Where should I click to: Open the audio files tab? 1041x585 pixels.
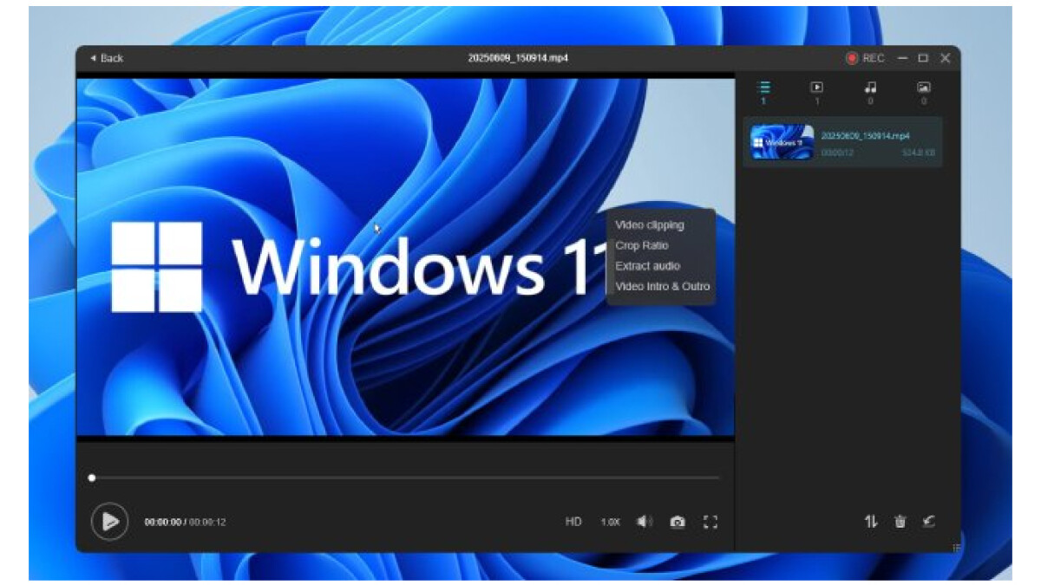coord(870,88)
